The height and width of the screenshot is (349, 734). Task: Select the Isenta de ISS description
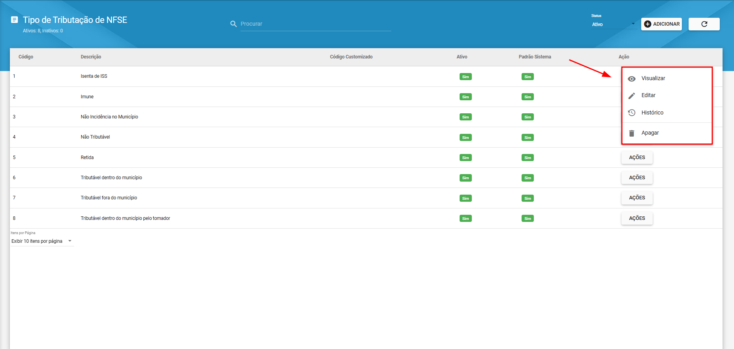(x=94, y=76)
